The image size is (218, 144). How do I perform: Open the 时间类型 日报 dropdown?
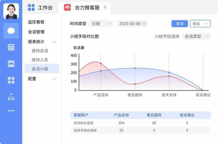click(x=101, y=24)
